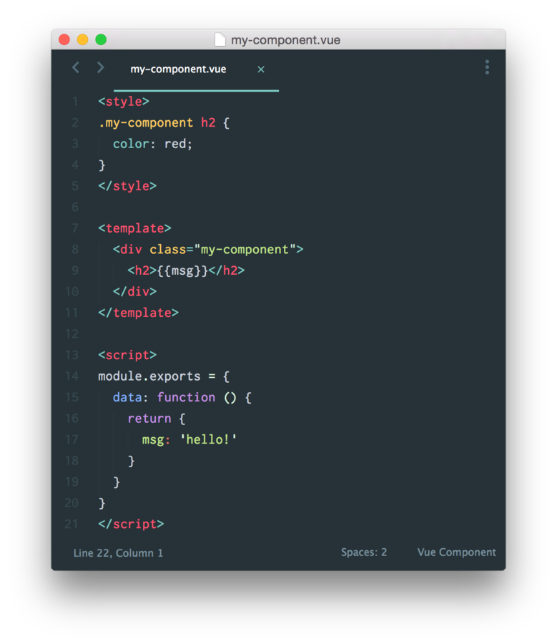Click the yellow minimize window button

pyautogui.click(x=82, y=39)
